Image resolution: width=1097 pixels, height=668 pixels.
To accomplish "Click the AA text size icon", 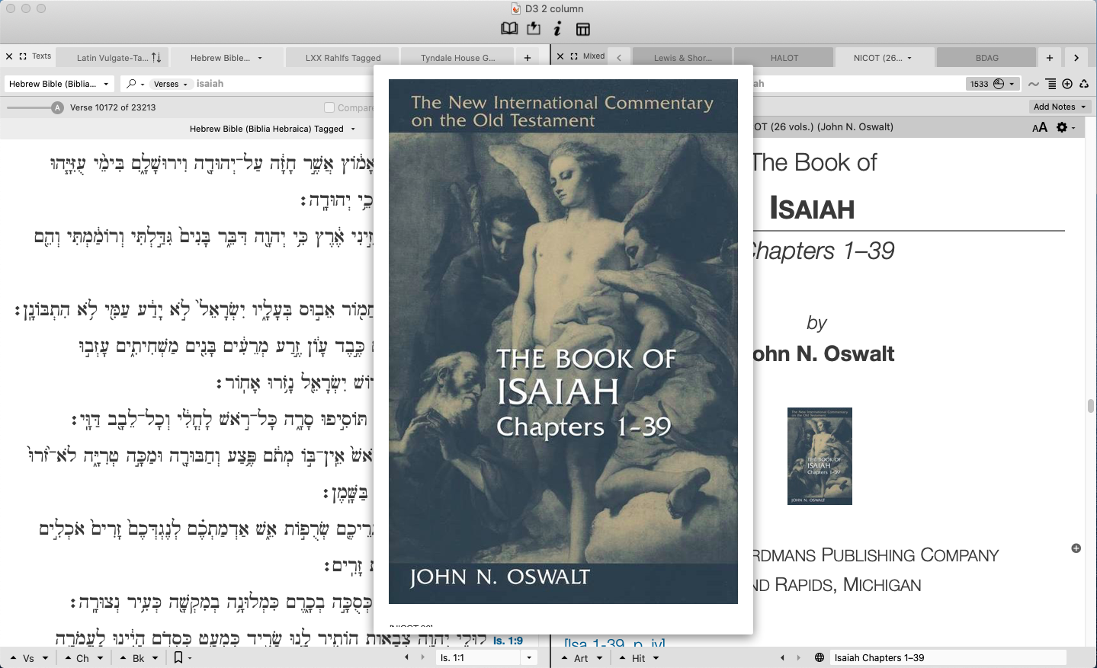I will pyautogui.click(x=1039, y=127).
